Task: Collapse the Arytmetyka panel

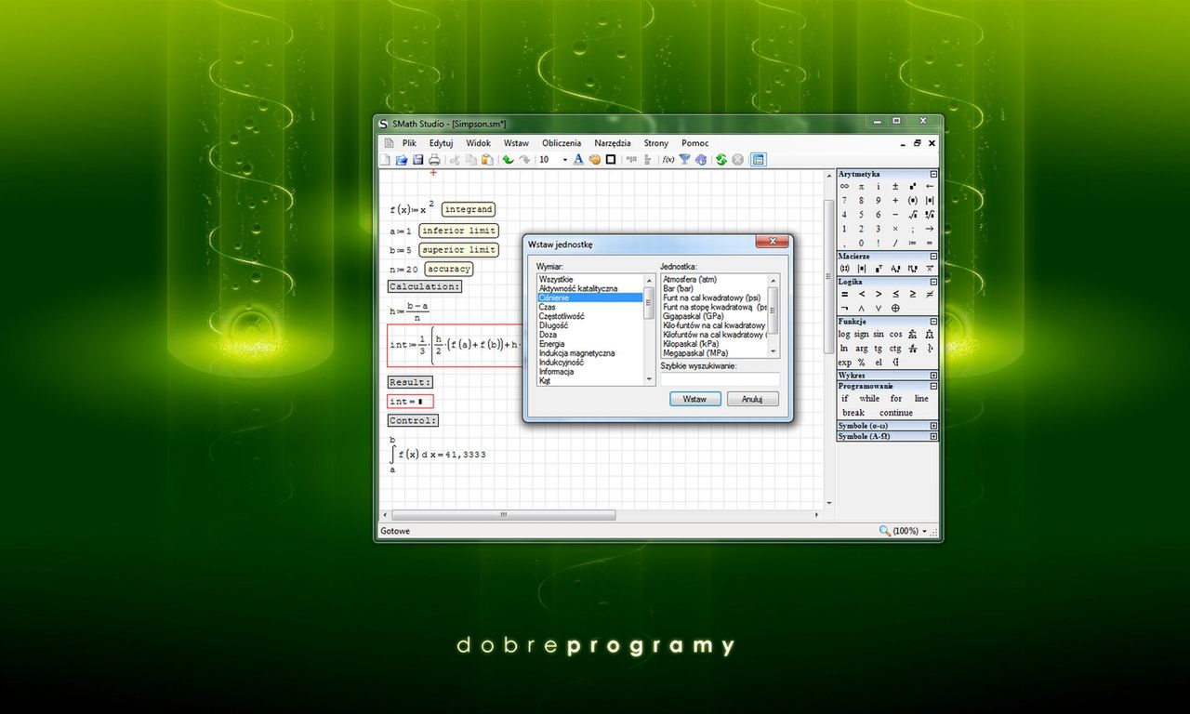Action: pyautogui.click(x=933, y=174)
